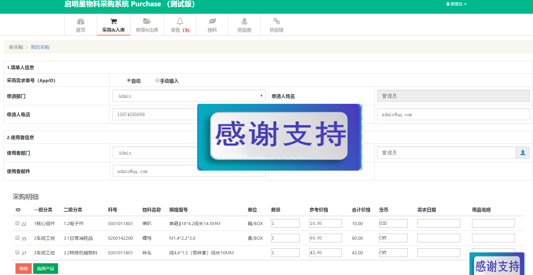533x275 pixels.
Task: Click the USD currency field
Action: pos(393,223)
